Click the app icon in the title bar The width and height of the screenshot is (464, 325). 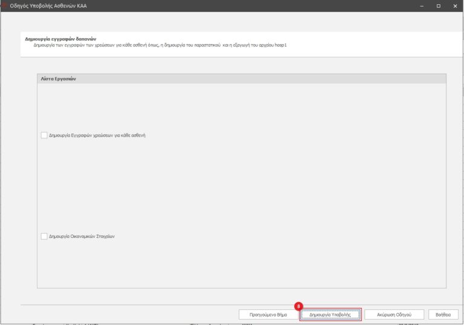click(4, 5)
